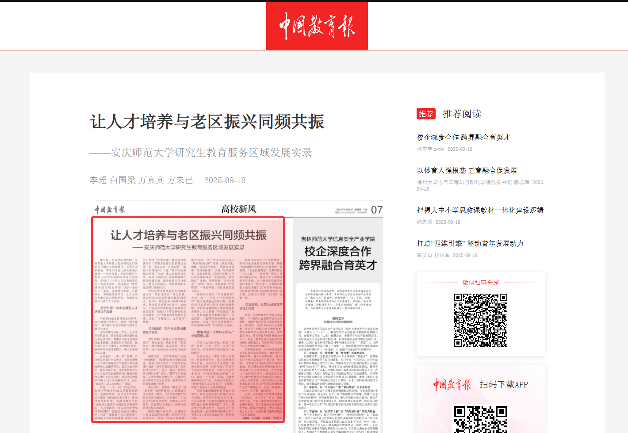Open article 以体育人强根基 五育融合促发展
628x433 pixels.
pos(467,171)
